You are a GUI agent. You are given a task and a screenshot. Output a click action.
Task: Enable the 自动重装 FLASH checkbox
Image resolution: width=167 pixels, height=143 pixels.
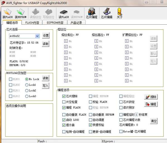click(64, 115)
